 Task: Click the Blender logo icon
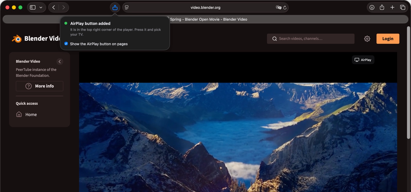(17, 39)
